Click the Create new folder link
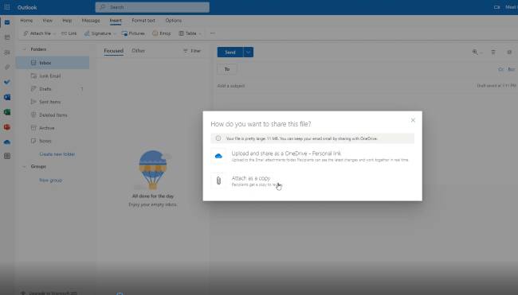This screenshot has width=518, height=295. (x=57, y=154)
